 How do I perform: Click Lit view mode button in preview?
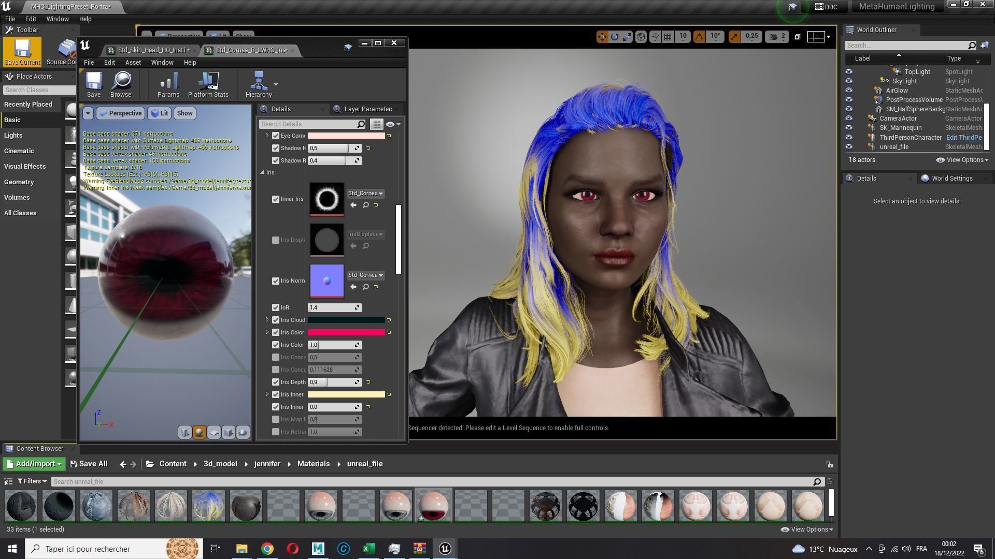160,113
